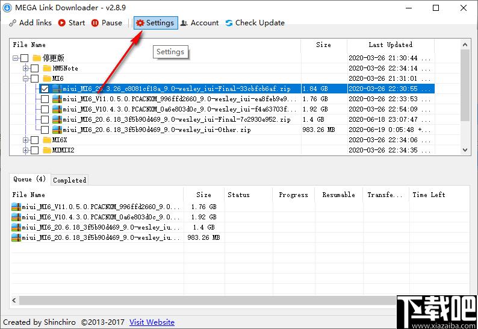The width and height of the screenshot is (478, 329).
Task: Maximize the MEGA Link Downloader window
Action: click(x=436, y=8)
